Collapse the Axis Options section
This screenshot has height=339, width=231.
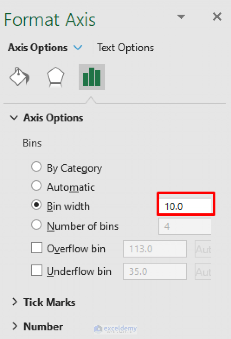point(14,118)
